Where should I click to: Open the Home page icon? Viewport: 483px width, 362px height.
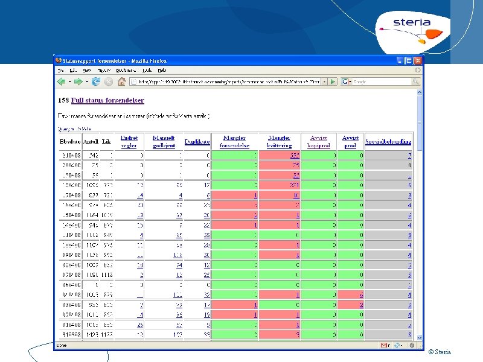122,81
